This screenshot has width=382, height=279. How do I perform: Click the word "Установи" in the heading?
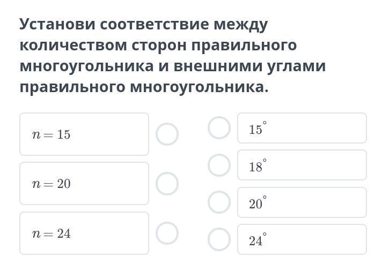(57, 25)
